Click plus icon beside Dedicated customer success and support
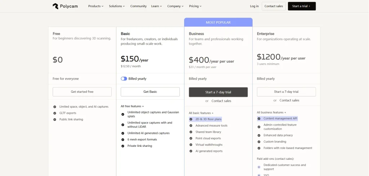Viewport: 369px width, 176px height. pyautogui.click(x=259, y=167)
